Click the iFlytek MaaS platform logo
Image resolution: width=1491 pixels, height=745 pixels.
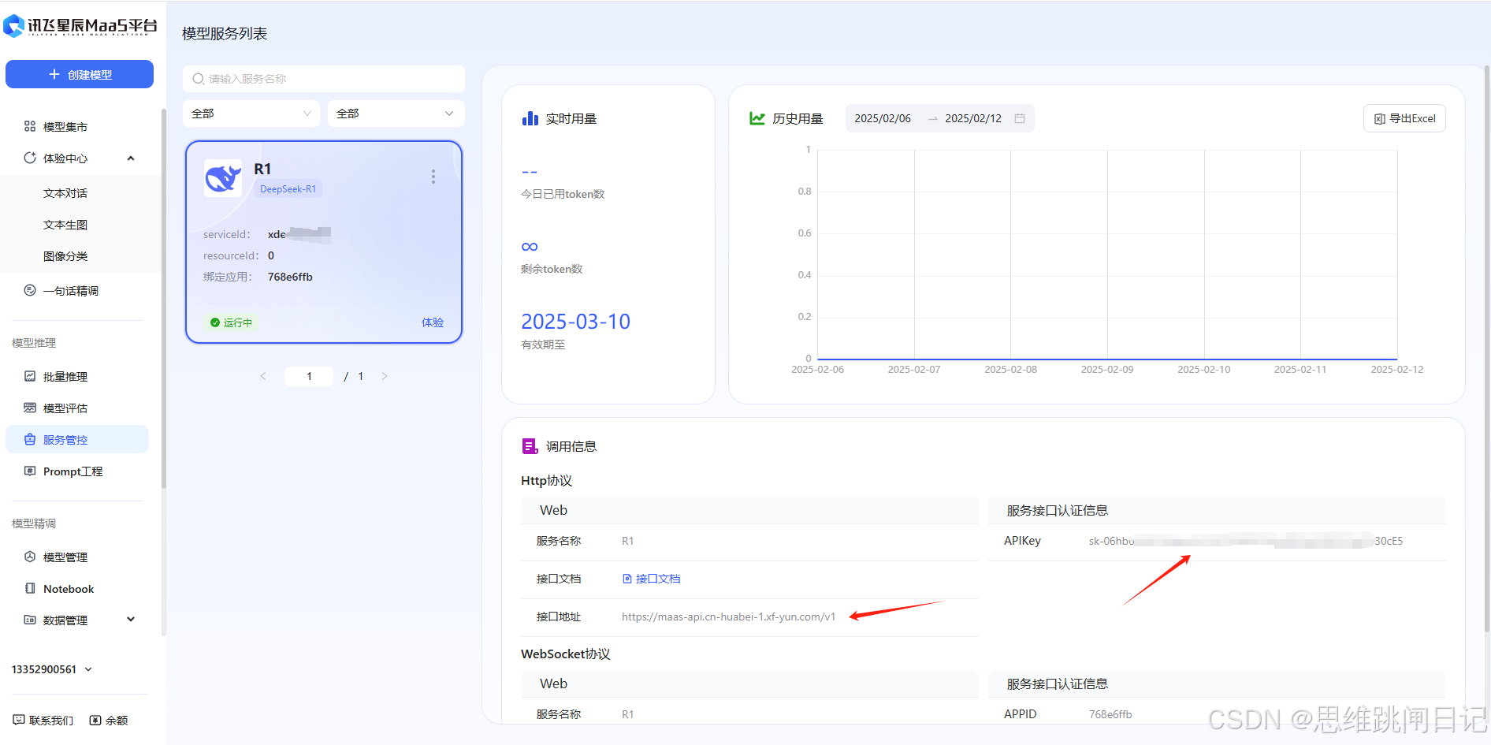click(80, 26)
